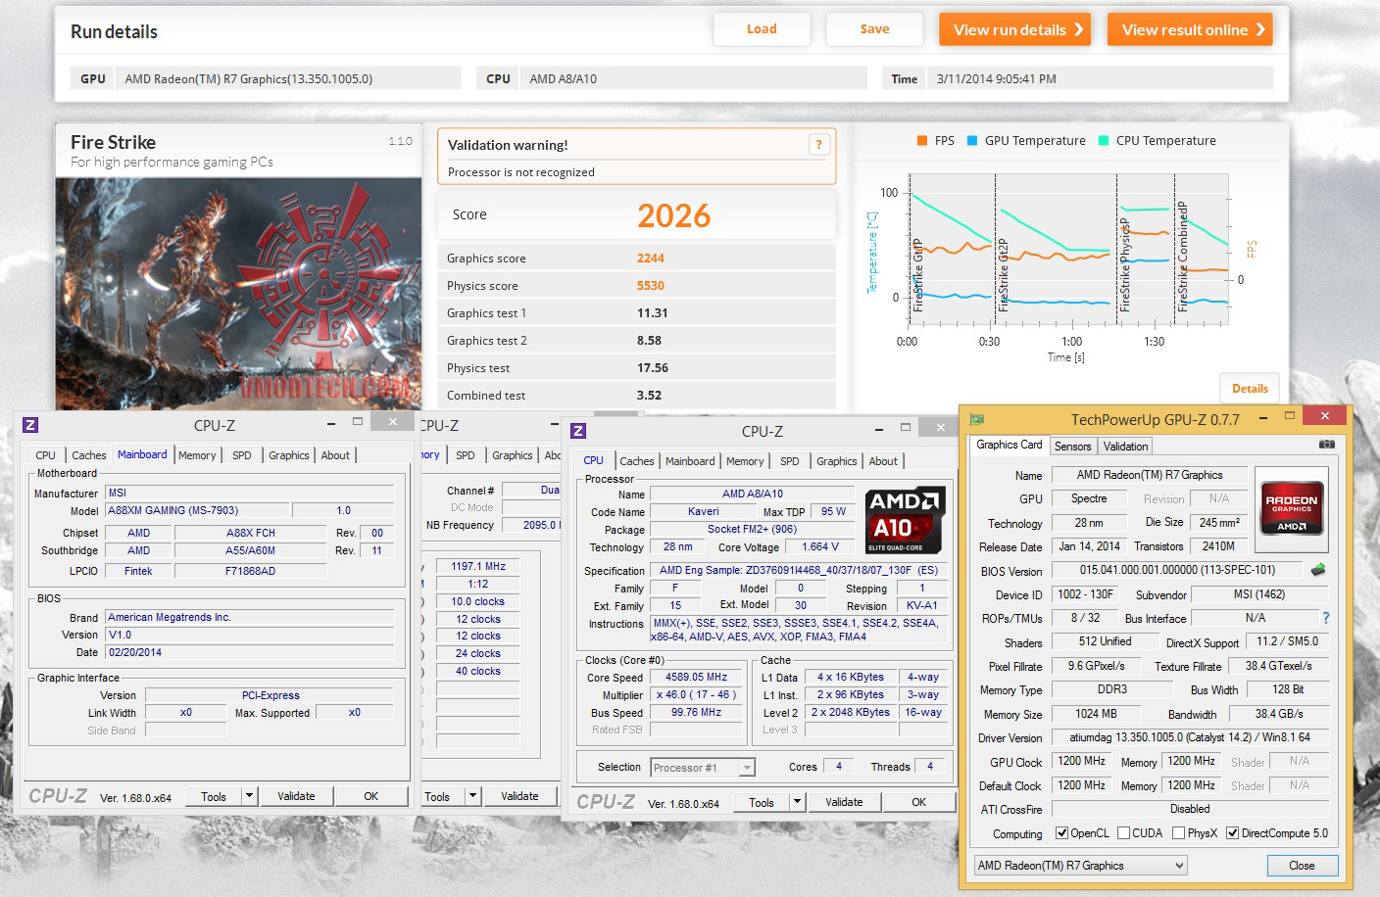This screenshot has width=1380, height=897.
Task: Click the Physics score value '5530'
Action: [651, 286]
